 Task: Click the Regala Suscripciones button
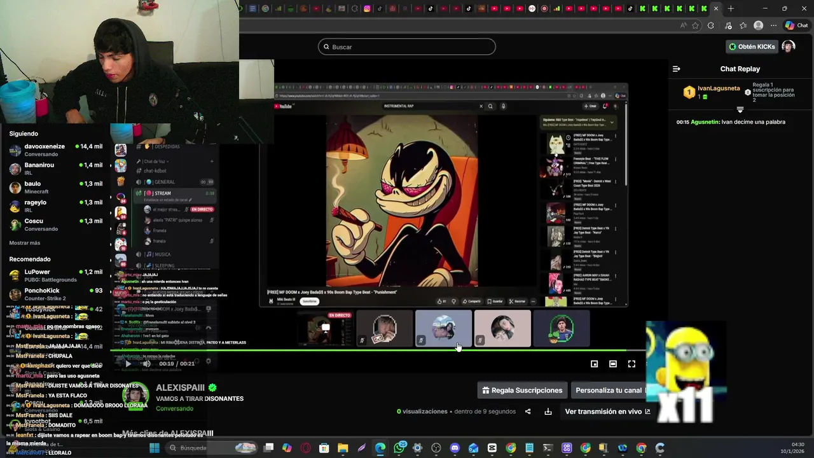pos(522,390)
